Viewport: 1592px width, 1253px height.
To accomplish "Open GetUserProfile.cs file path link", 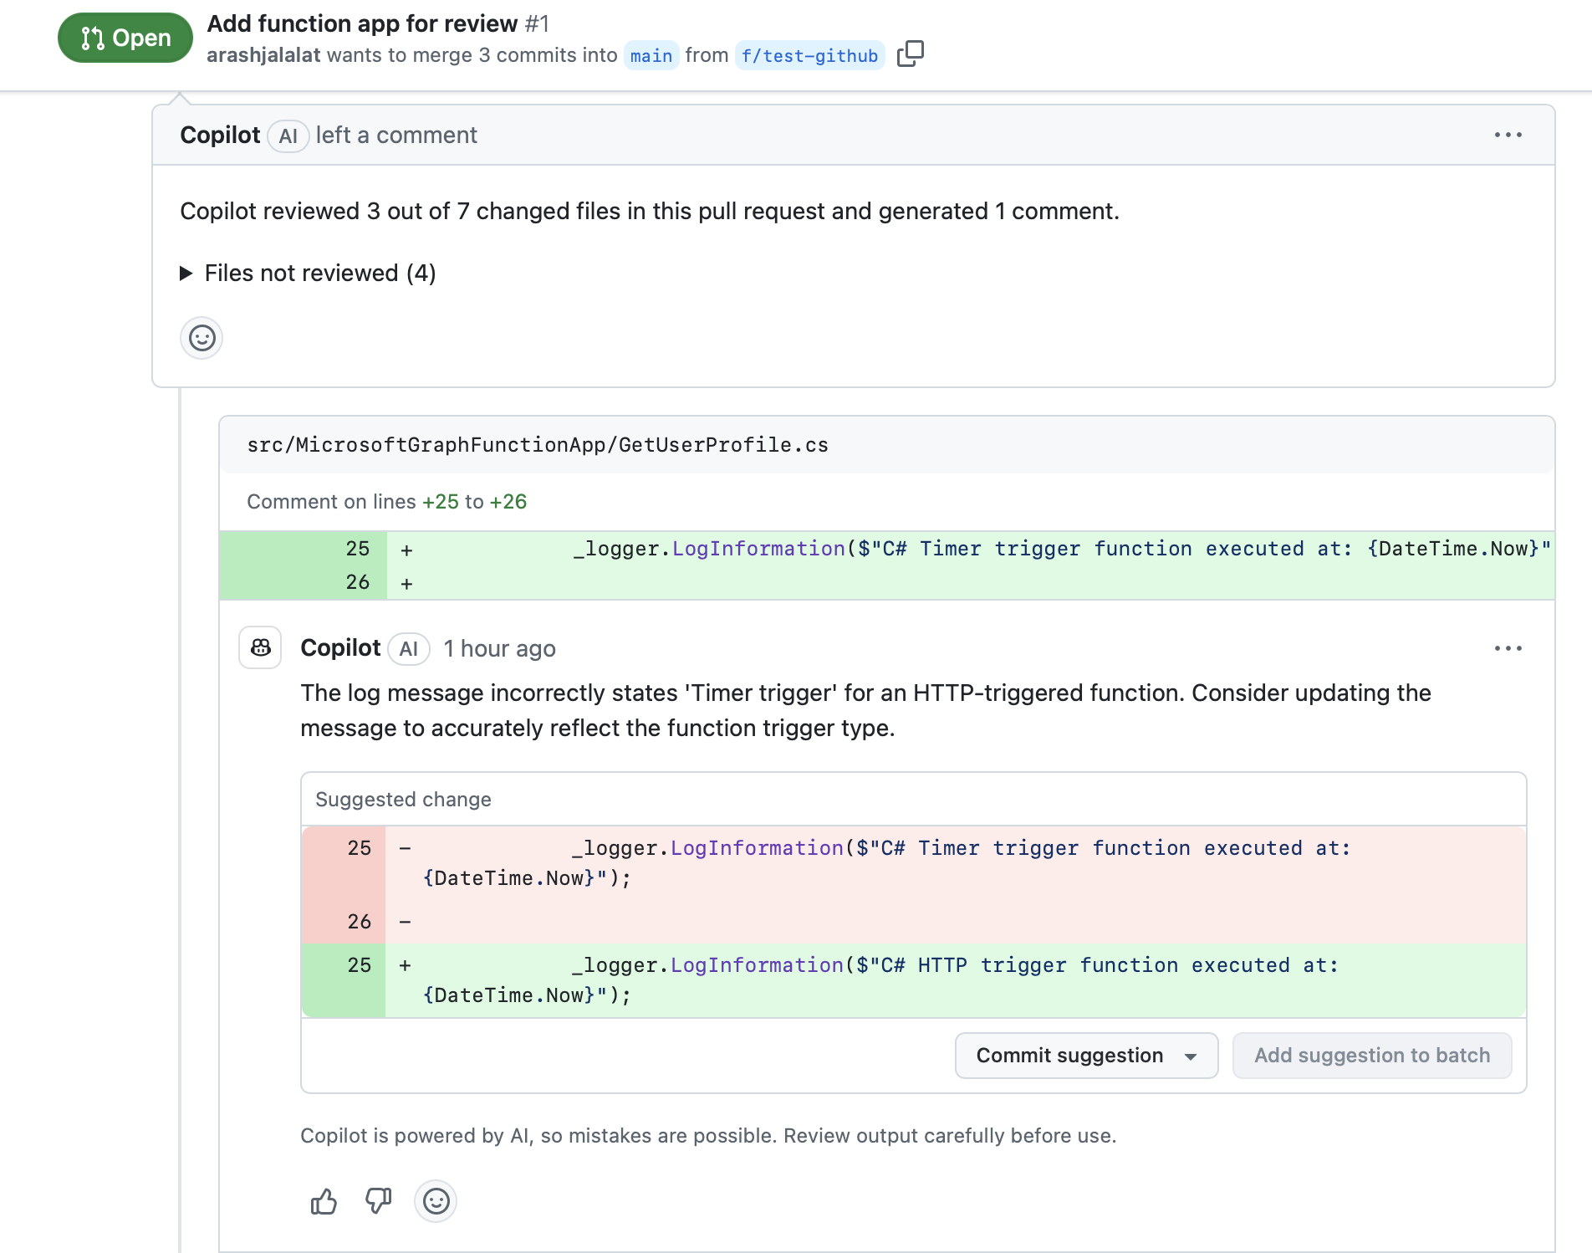I will click(537, 445).
